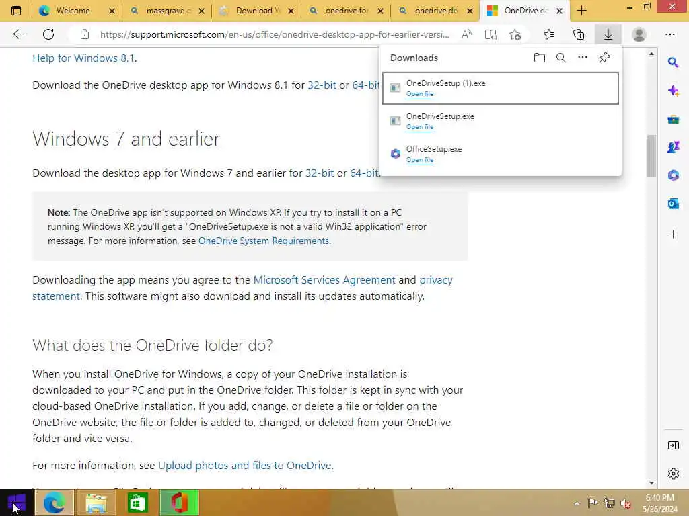Toggle the Downloads toolbar button
Image resolution: width=689 pixels, height=516 pixels.
pos(608,34)
